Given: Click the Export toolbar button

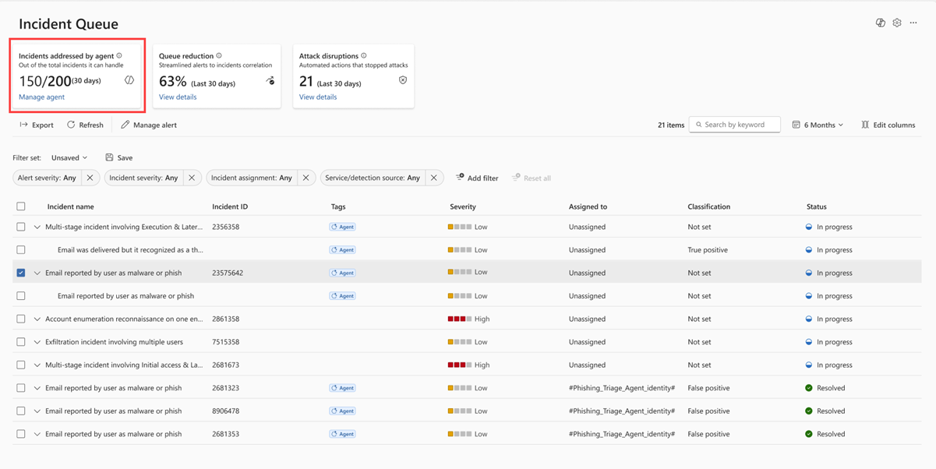Looking at the screenshot, I should [37, 125].
